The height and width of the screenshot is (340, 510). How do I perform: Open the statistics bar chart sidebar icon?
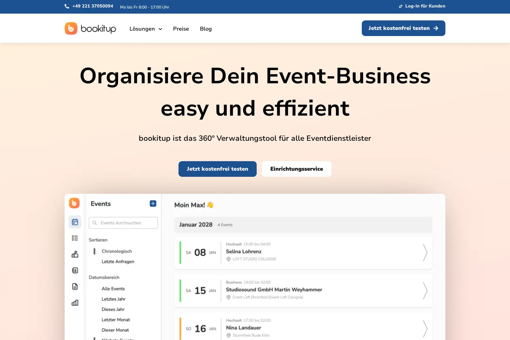(75, 303)
